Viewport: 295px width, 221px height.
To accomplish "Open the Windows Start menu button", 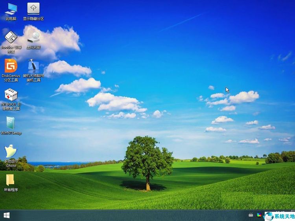I will pos(7,215).
